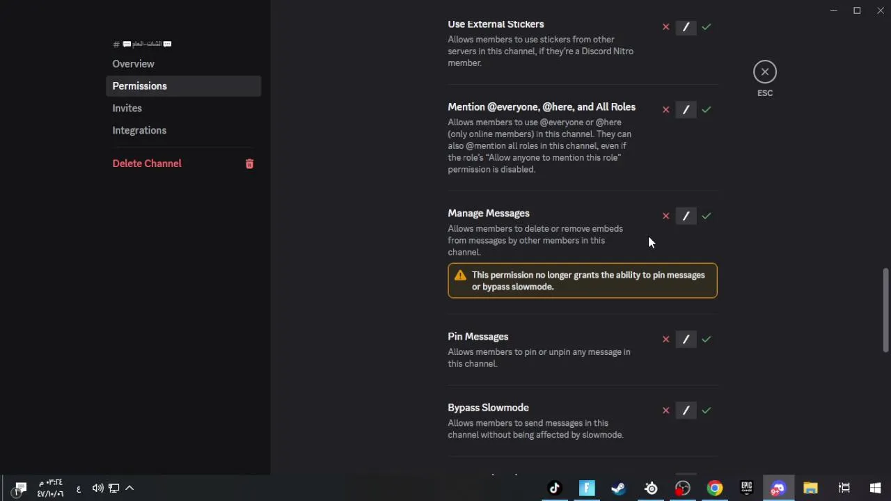Viewport: 891px width, 501px height.
Task: Open TikTok from the taskbar
Action: tap(555, 488)
